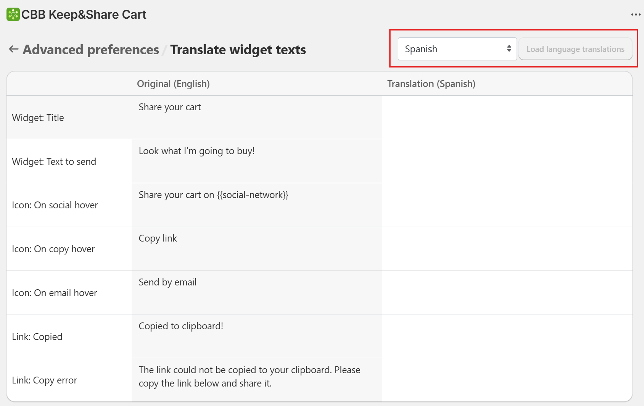Click the CBB Keep&Share Cart app title
Screen dimensions: 644x406
84,14
